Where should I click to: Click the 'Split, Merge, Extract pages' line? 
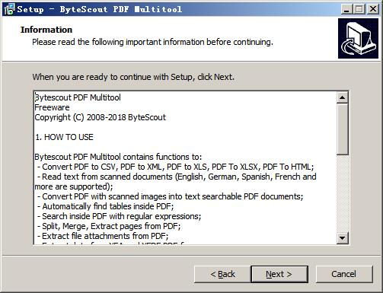[x=109, y=226]
